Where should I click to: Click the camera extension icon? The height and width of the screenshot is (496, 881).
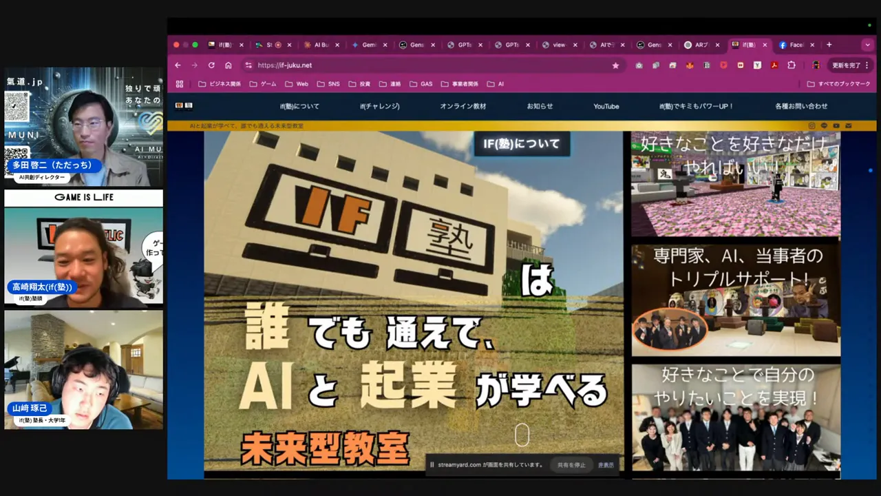[x=639, y=65]
